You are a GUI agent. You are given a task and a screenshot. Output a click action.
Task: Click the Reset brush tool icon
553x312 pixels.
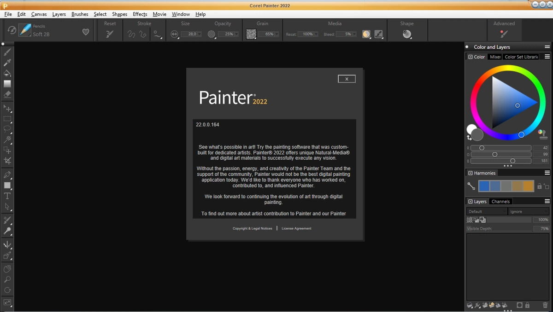pos(110,34)
